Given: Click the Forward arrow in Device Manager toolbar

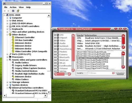Looking at the screenshot, I should 8,11.
